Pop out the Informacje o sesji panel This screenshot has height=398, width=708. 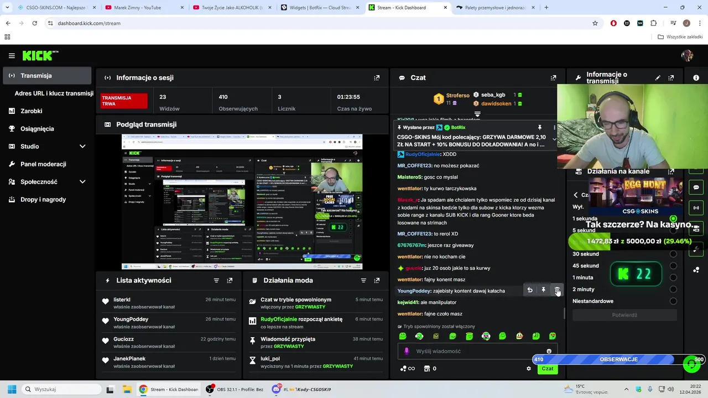(x=377, y=78)
